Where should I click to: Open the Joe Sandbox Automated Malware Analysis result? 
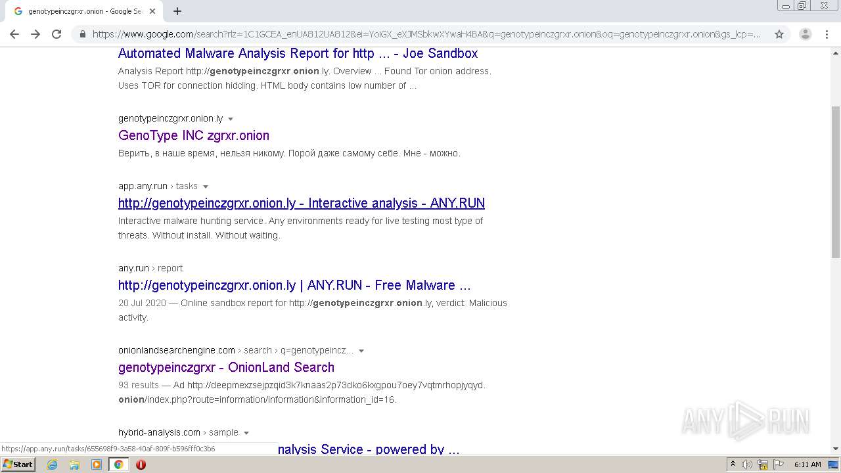tap(298, 53)
